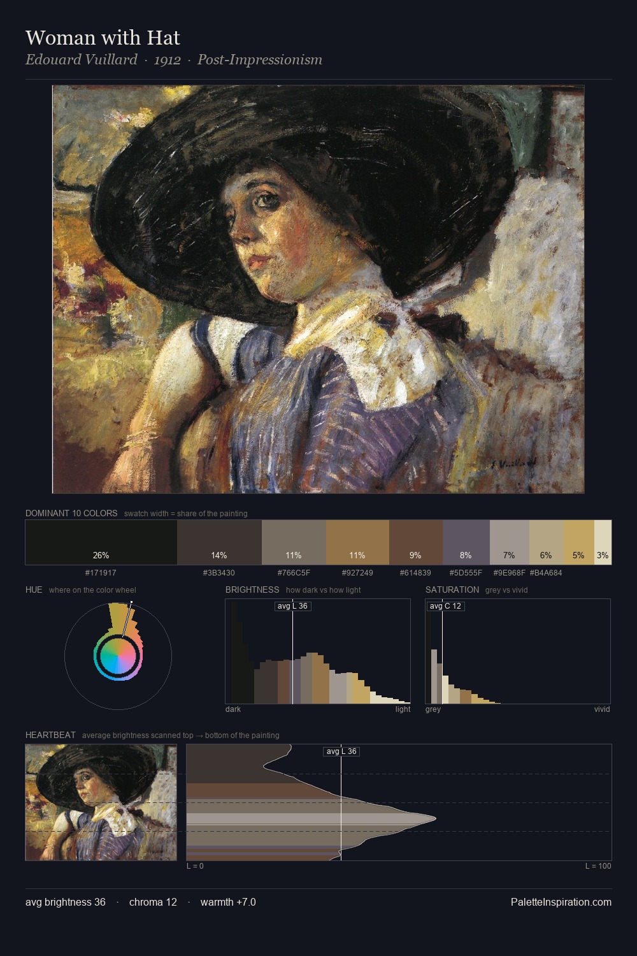Image resolution: width=637 pixels, height=956 pixels.
Task: Click the Post-Impressionism style label
Action: click(x=260, y=60)
